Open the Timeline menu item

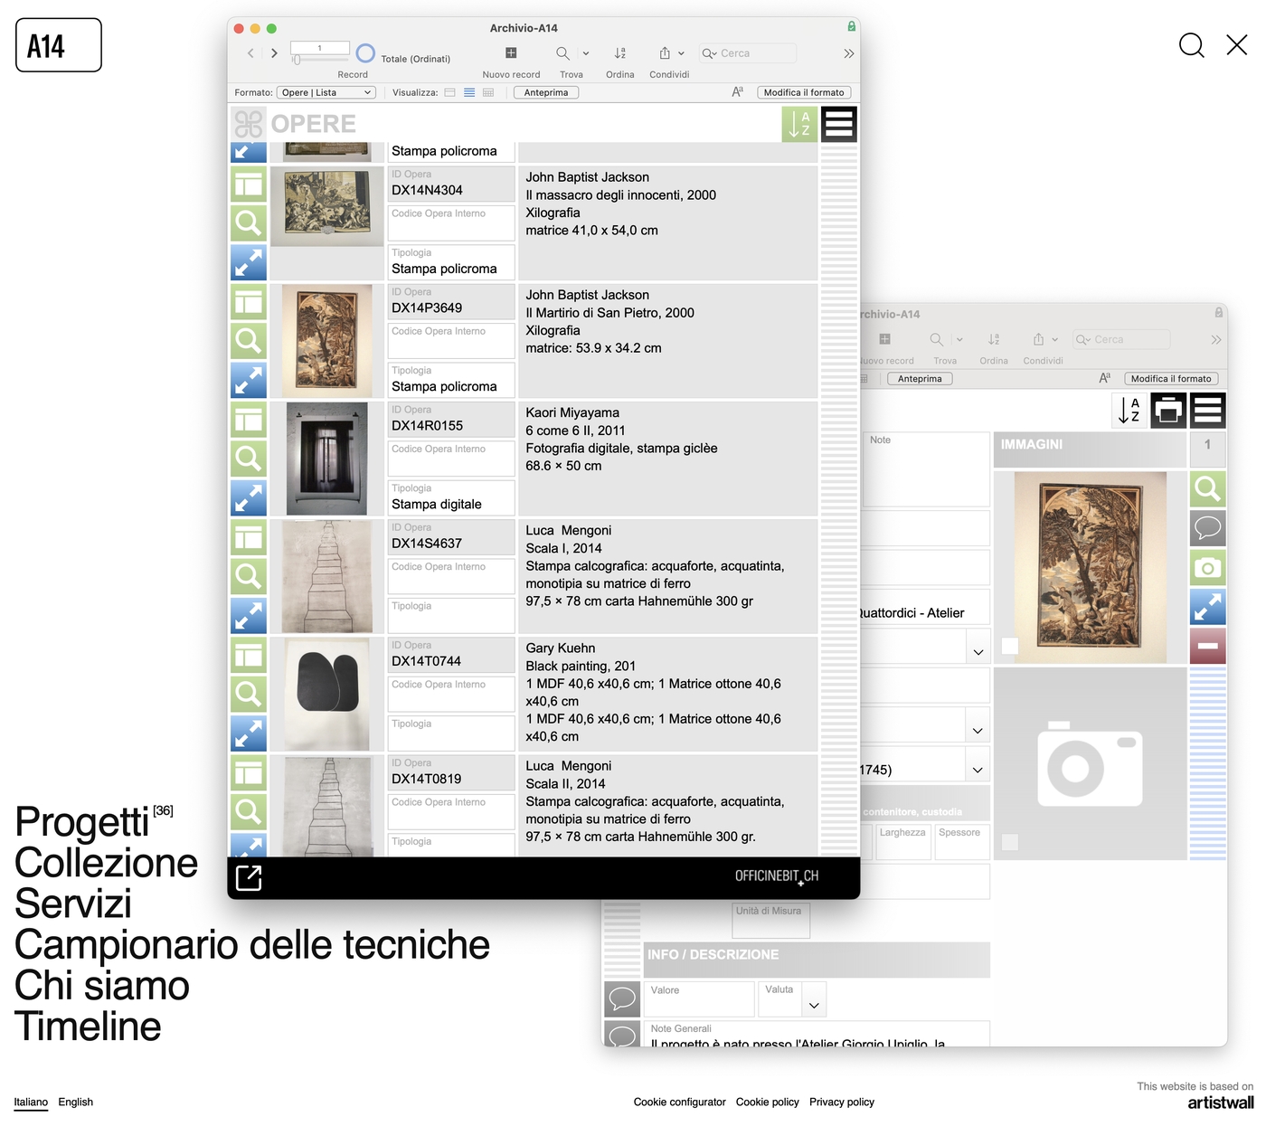88,1027
